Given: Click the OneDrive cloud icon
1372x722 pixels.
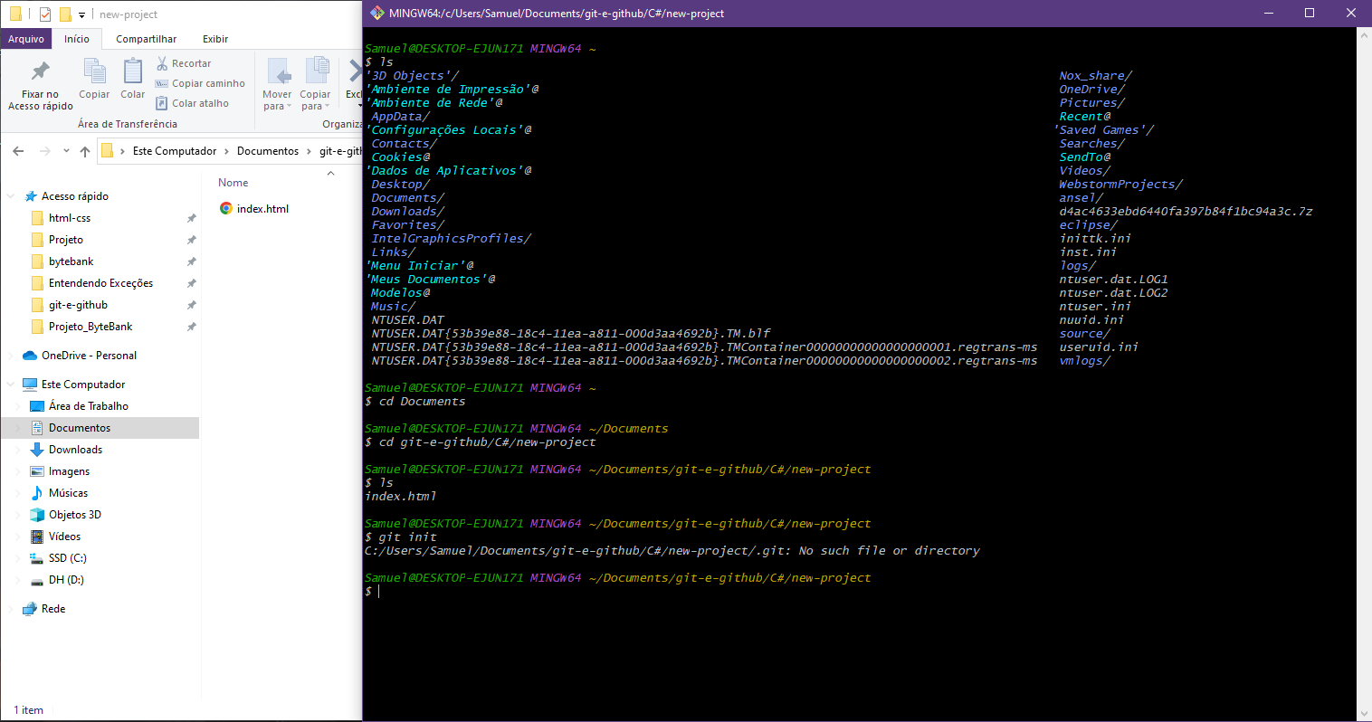Looking at the screenshot, I should click(x=30, y=356).
